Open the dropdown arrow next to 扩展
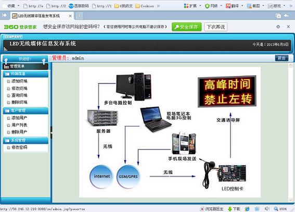295x212 pixels. (200, 6)
